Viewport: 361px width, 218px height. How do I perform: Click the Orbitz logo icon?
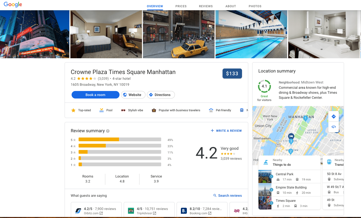coord(78,211)
